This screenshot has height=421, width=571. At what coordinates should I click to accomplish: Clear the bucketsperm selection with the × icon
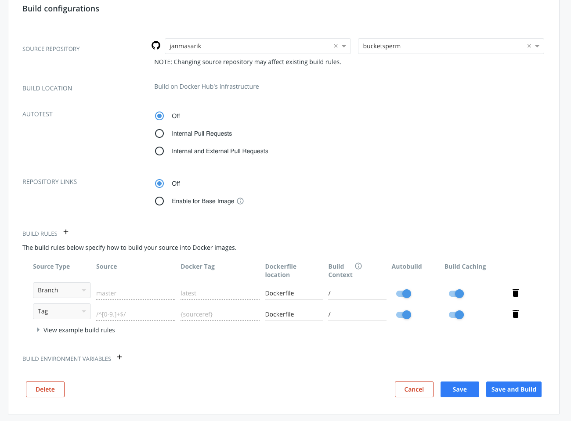point(529,46)
